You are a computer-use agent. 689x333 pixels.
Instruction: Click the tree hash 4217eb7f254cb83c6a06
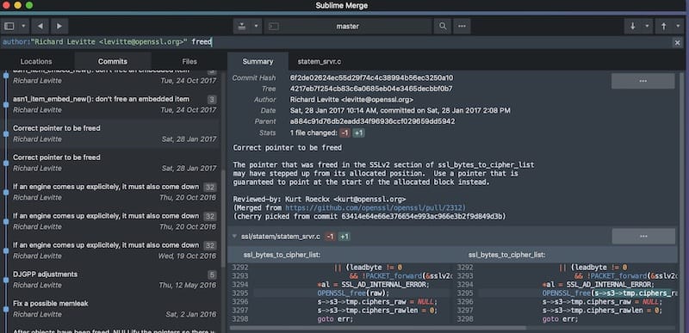point(371,89)
